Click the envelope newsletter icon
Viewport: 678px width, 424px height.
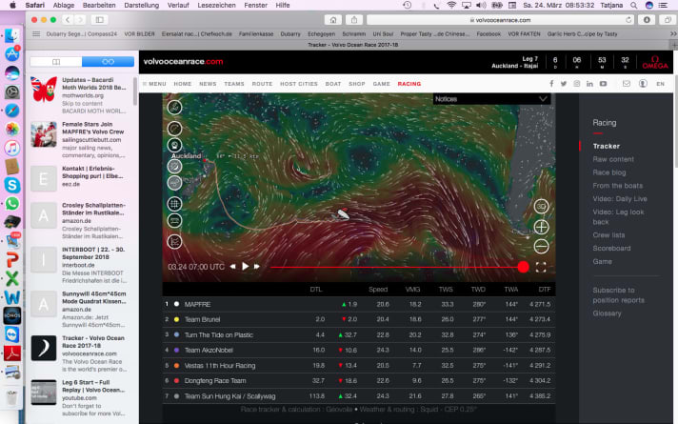coord(627,84)
